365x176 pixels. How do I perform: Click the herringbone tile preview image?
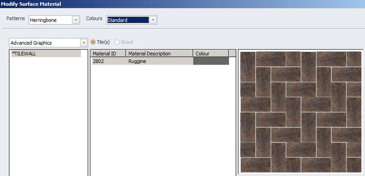[301, 112]
